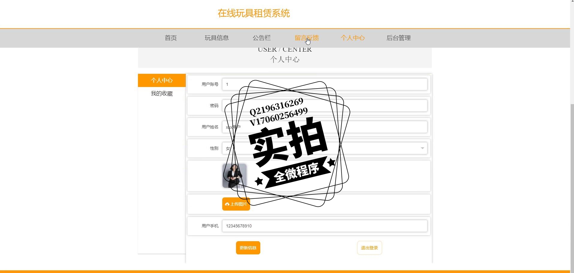Click the 用户手机 number field
The width and height of the screenshot is (574, 273).
click(x=325, y=226)
